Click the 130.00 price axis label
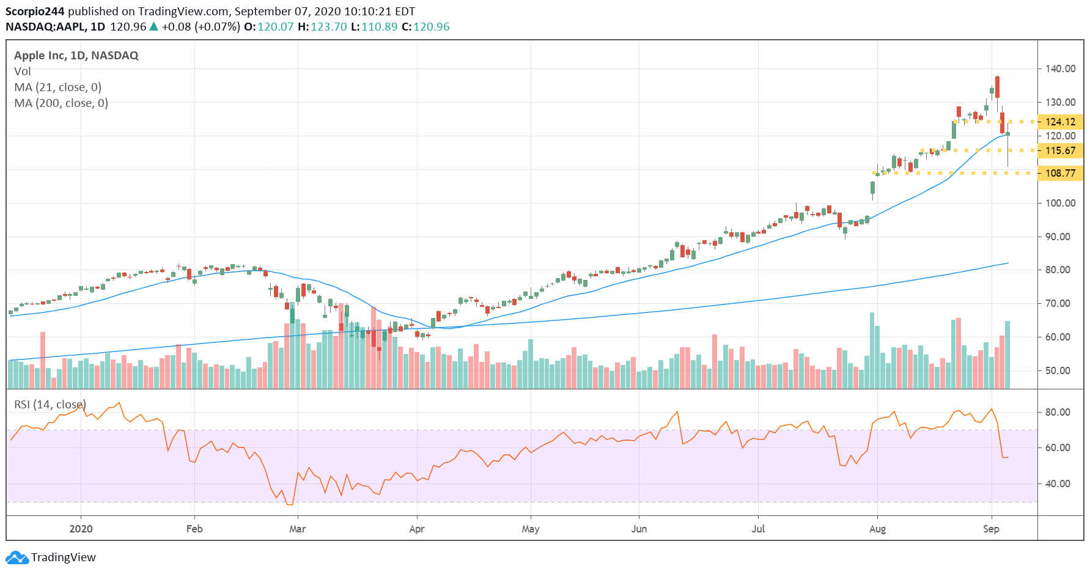The image size is (1090, 574). pos(1060,102)
